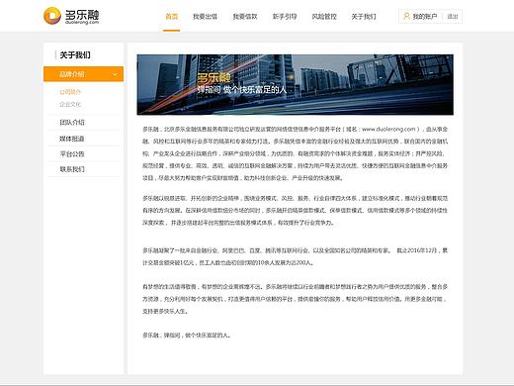
Task: Open 媒体报道 in the sidebar
Action: [x=72, y=139]
